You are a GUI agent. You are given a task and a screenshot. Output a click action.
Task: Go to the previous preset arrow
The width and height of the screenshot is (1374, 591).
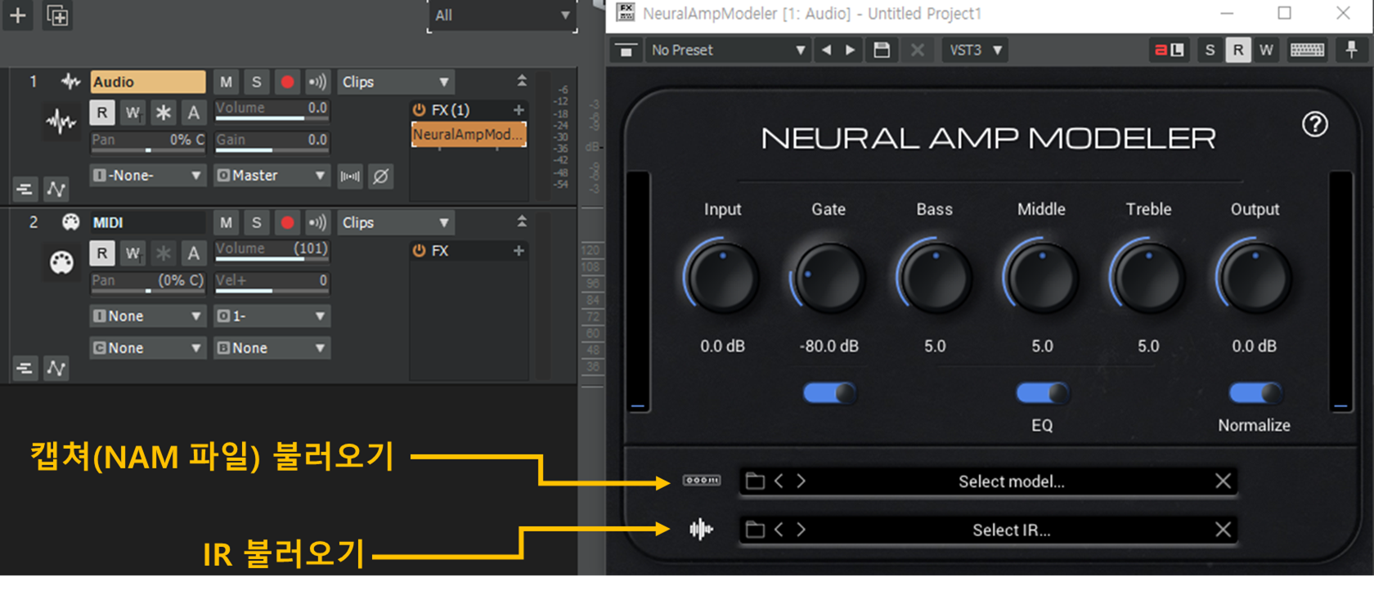(826, 50)
